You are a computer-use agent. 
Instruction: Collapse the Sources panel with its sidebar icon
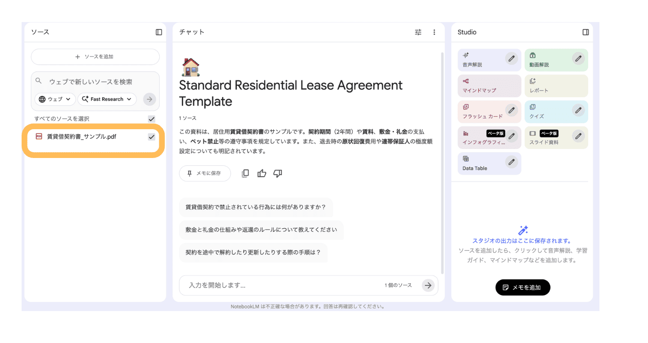click(x=159, y=32)
